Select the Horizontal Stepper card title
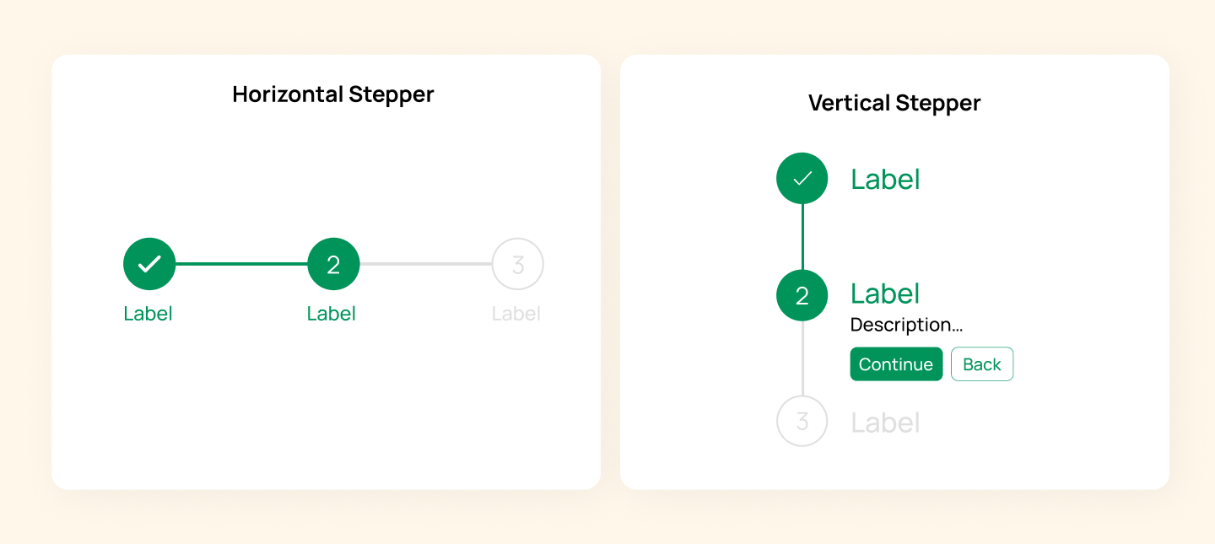 click(332, 94)
